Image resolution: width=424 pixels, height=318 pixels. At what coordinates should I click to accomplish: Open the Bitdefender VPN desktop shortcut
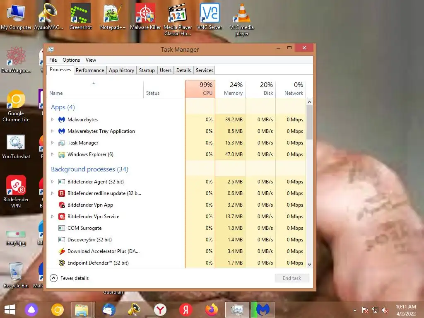pos(16,192)
